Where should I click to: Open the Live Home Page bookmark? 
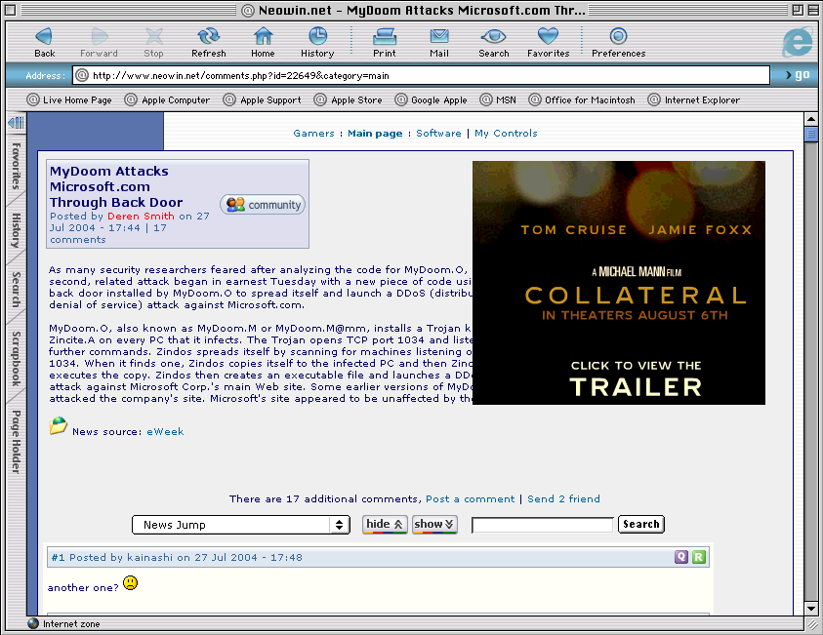69,99
